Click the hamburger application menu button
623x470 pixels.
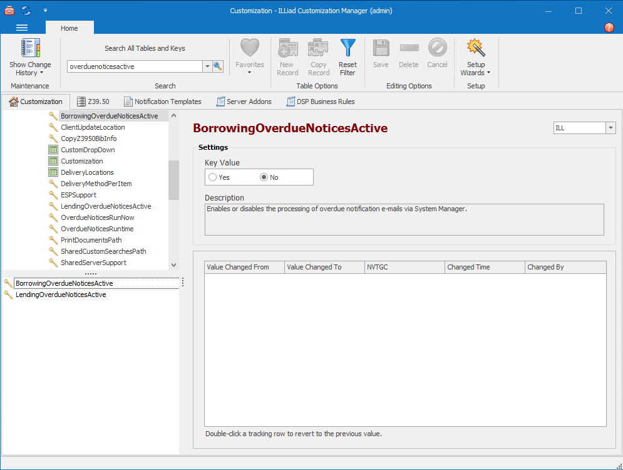click(x=22, y=28)
